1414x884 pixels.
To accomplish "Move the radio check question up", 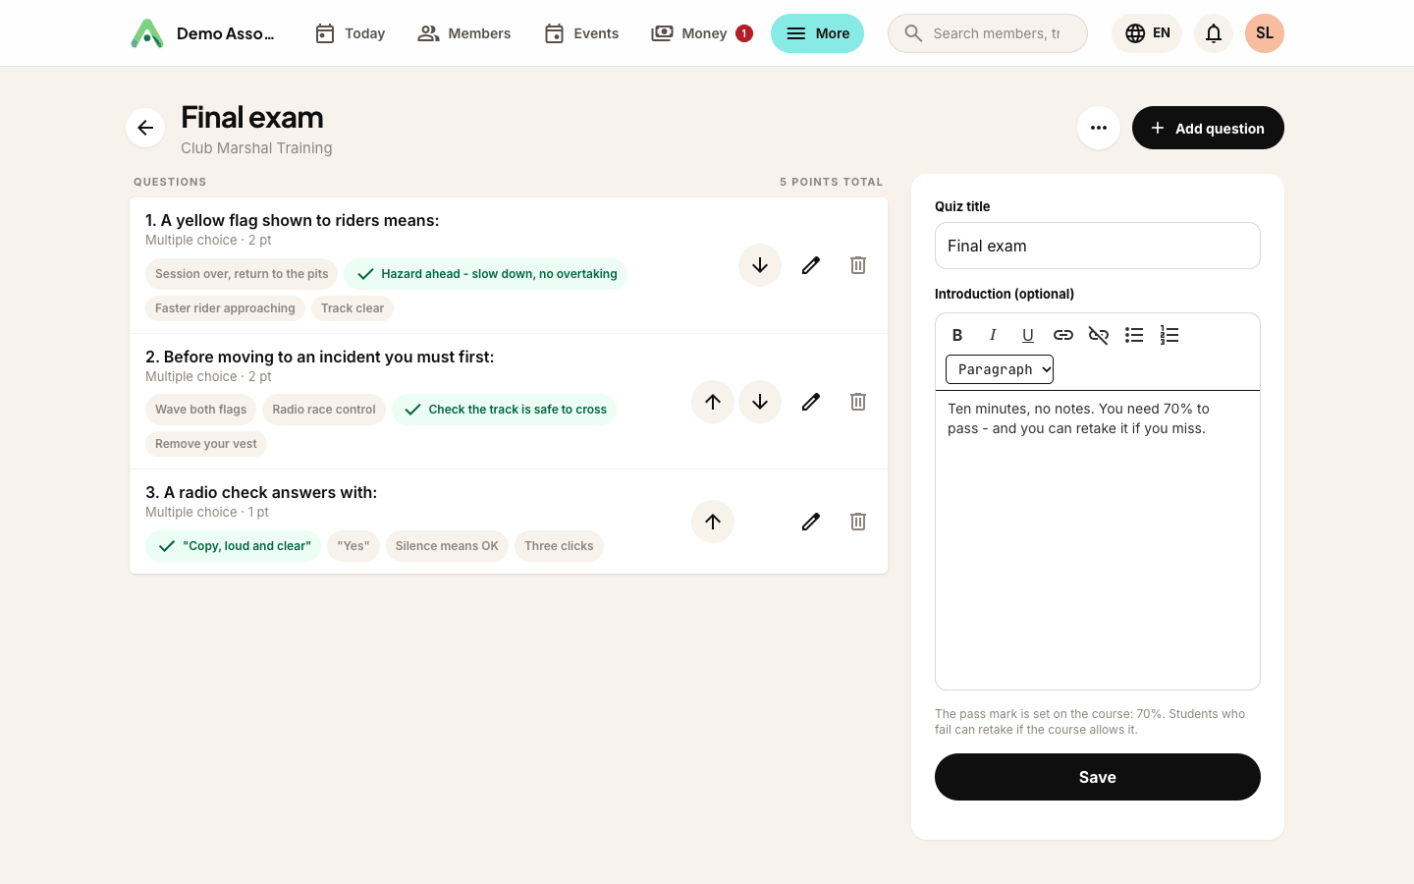I will pyautogui.click(x=713, y=522).
